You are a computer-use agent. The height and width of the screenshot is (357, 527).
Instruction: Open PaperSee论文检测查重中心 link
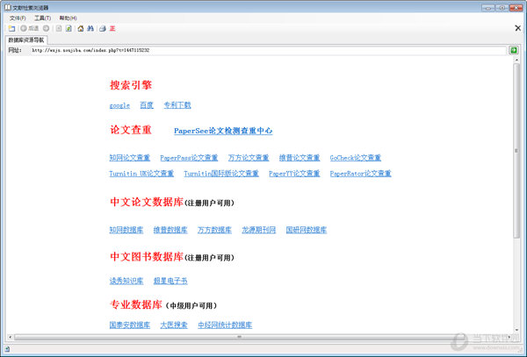[x=223, y=131]
